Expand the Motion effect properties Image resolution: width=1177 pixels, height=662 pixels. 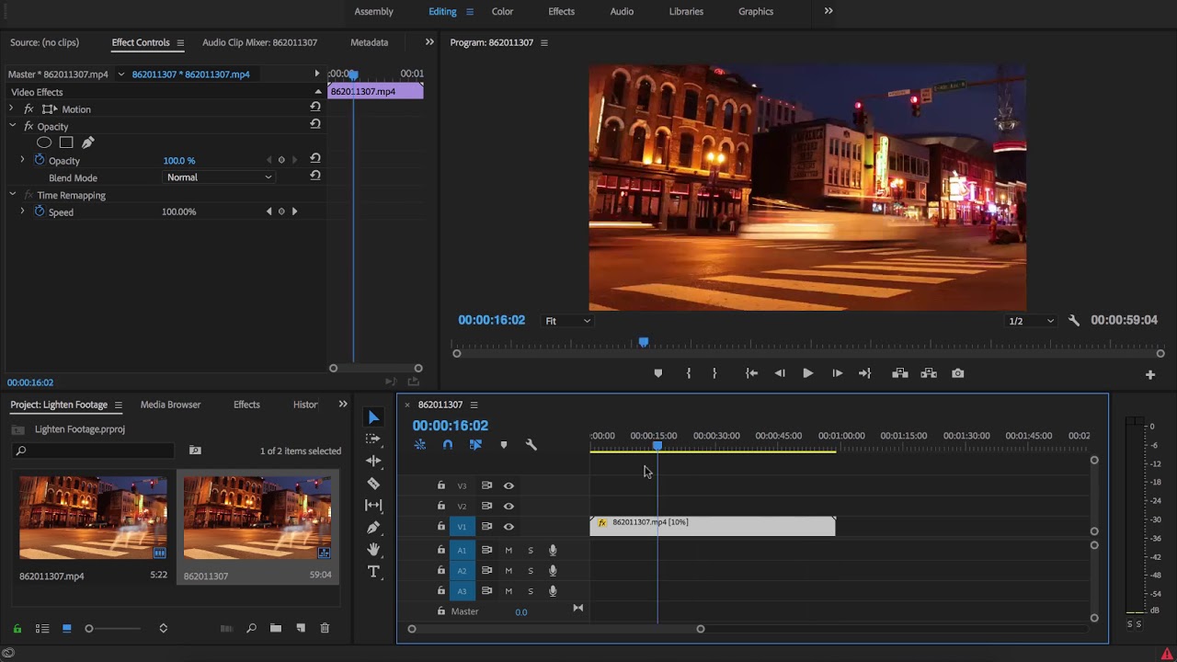point(11,109)
